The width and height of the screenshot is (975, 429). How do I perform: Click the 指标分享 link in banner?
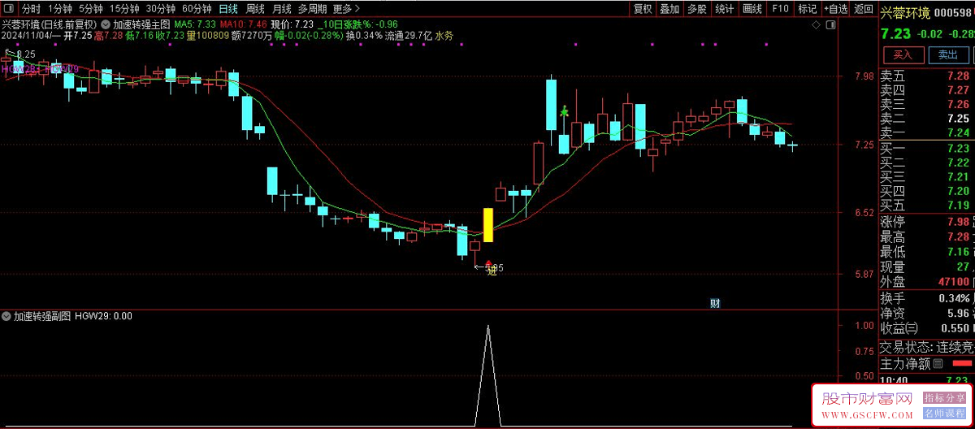click(945, 398)
